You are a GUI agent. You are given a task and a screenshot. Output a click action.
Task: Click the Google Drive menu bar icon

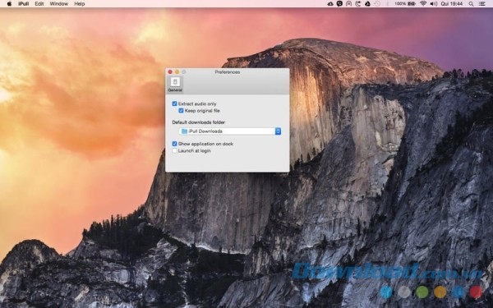click(x=367, y=4)
